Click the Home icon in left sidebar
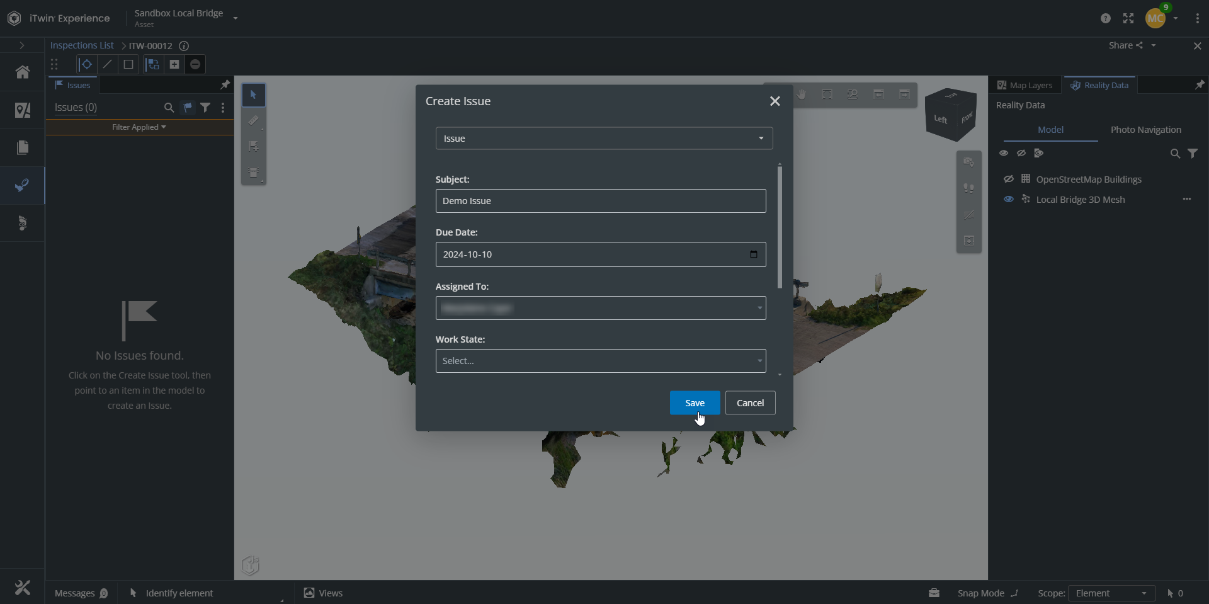The image size is (1209, 604). pyautogui.click(x=23, y=72)
